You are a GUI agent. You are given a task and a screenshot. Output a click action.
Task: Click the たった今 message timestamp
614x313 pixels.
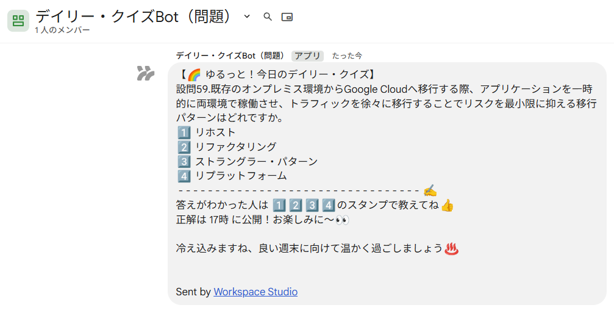tap(347, 56)
